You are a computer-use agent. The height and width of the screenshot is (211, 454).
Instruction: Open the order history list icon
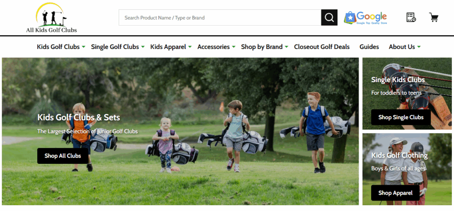411,18
